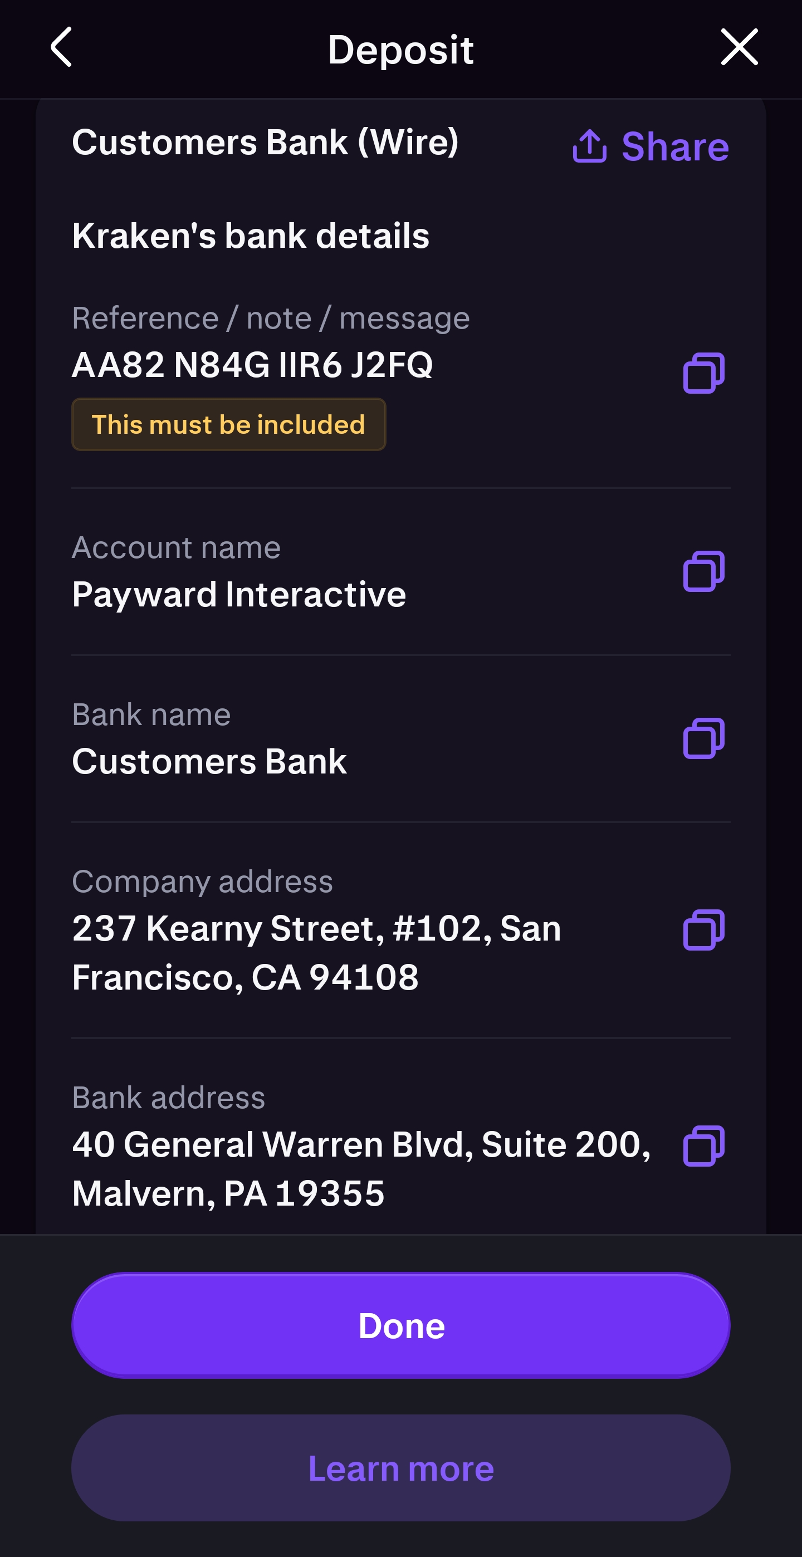Tap the 40 General Warren Blvd address text

click(361, 1168)
